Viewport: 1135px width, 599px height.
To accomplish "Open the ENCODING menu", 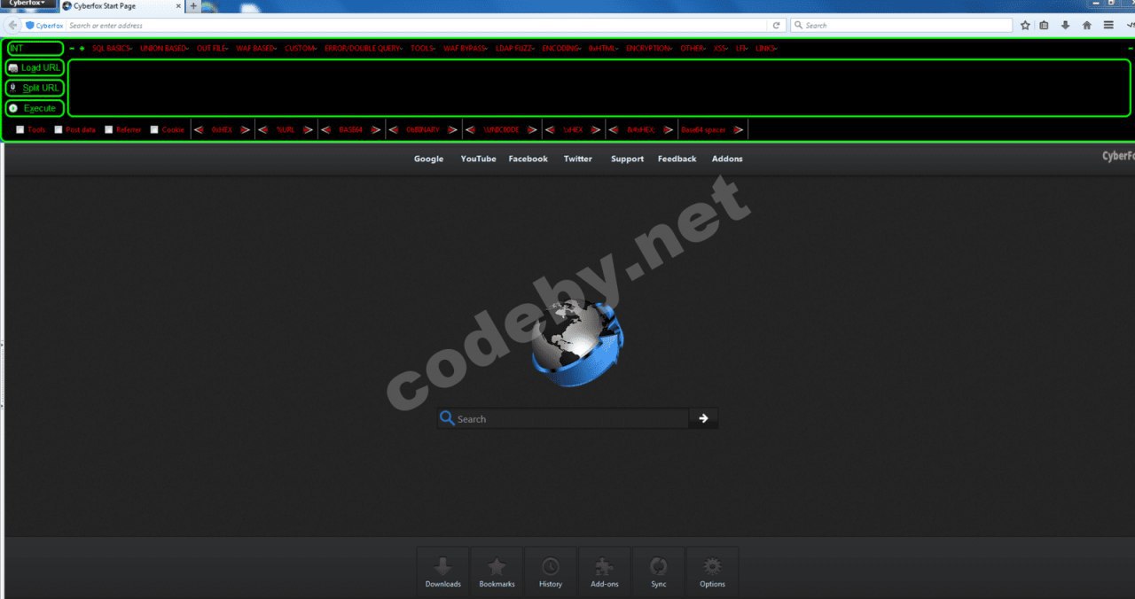I will [x=561, y=48].
